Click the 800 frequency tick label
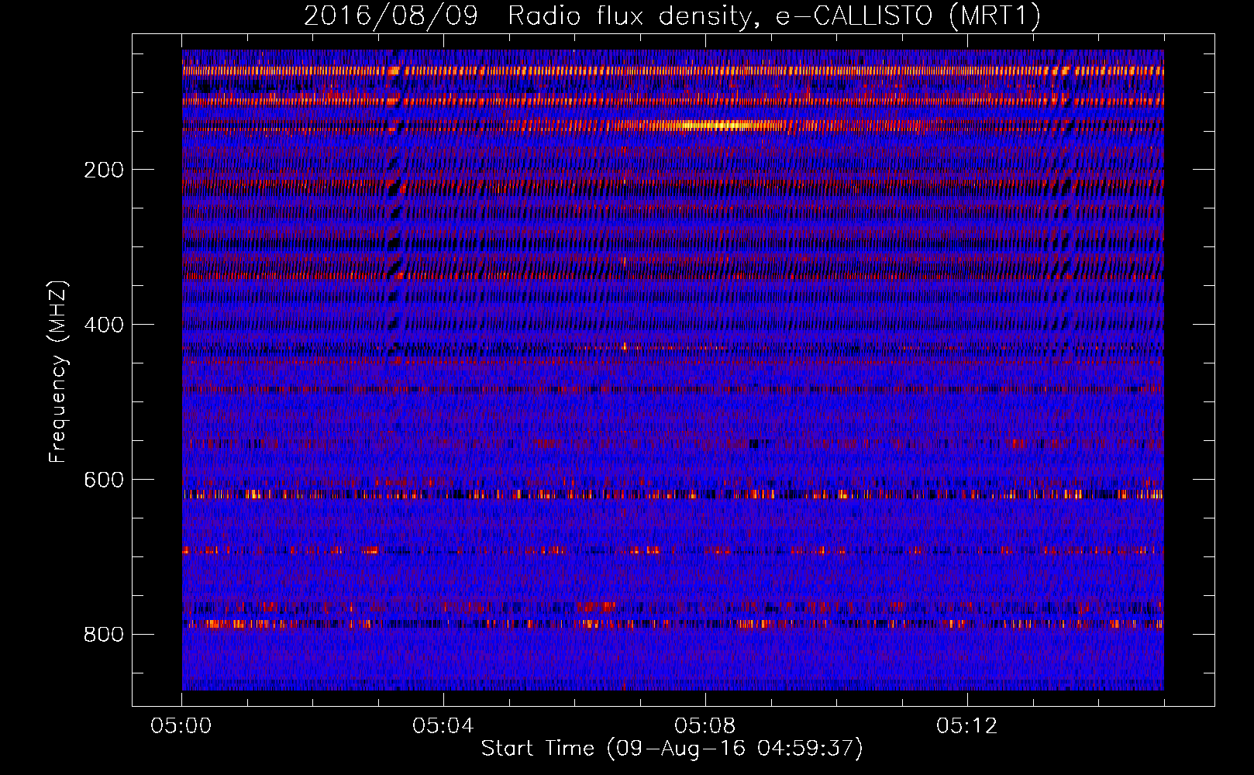The height and width of the screenshot is (775, 1254). click(104, 635)
